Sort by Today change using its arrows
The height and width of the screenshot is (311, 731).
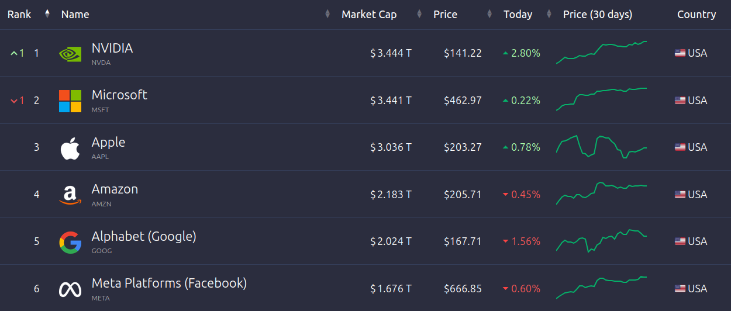pyautogui.click(x=549, y=14)
